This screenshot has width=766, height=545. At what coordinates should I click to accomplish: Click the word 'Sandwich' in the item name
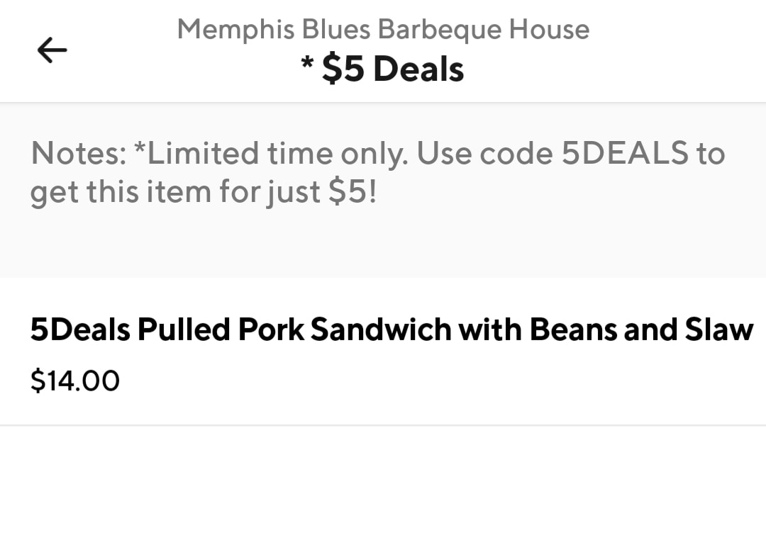(x=381, y=330)
